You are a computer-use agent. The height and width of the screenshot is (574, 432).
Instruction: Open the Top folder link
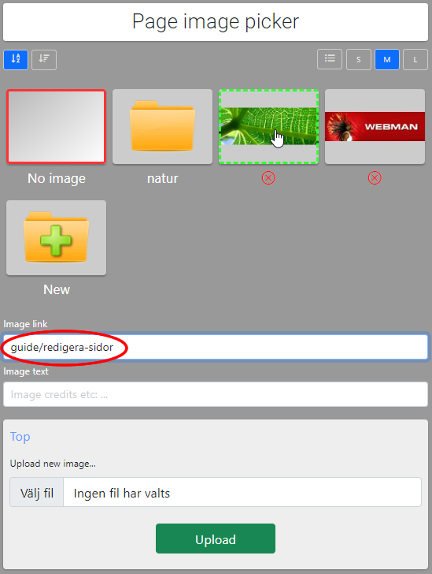click(20, 436)
